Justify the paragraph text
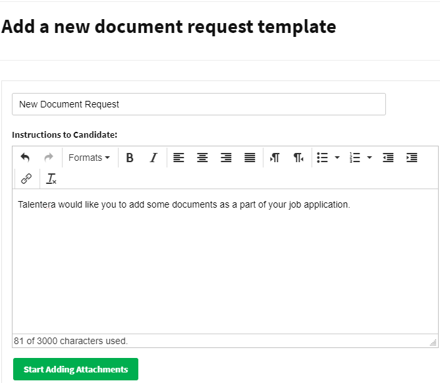This screenshot has width=440, height=383. [x=250, y=158]
